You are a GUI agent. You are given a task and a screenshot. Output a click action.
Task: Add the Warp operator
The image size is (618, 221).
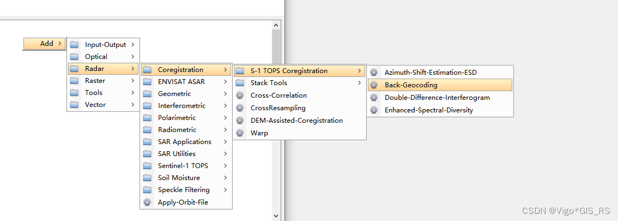(299, 133)
